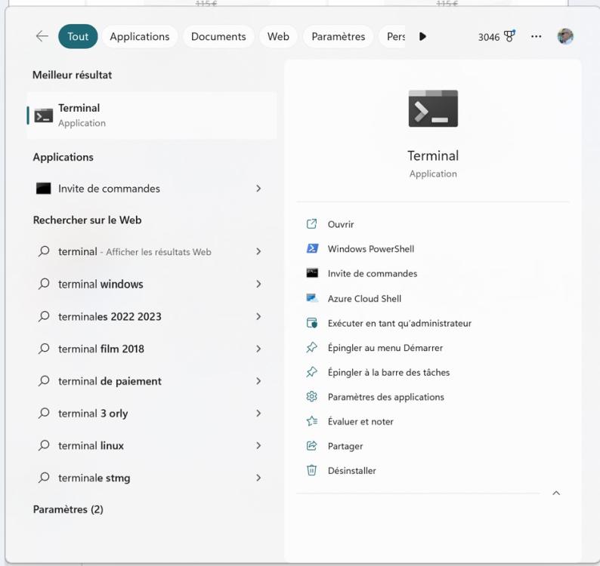This screenshot has width=600, height=566.
Task: Switch to the Documents filter tab
Action: tap(218, 36)
